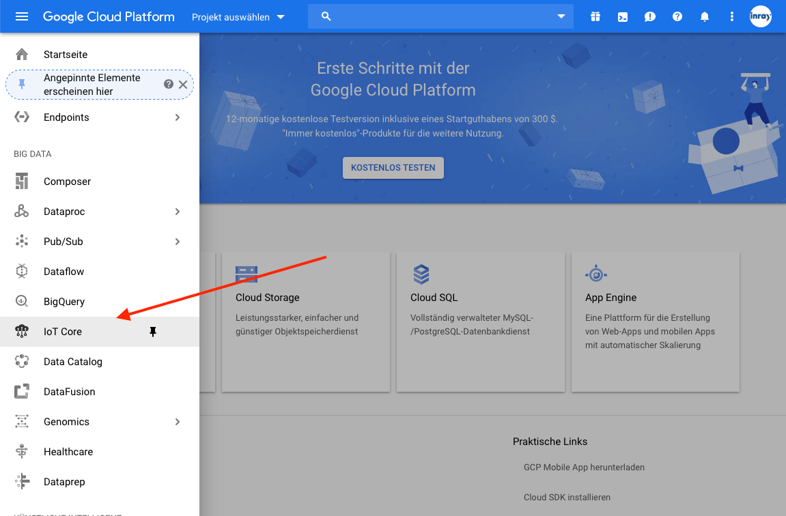This screenshot has height=516, width=786.
Task: Expand the Pub/Sub submenu
Action: (x=178, y=241)
